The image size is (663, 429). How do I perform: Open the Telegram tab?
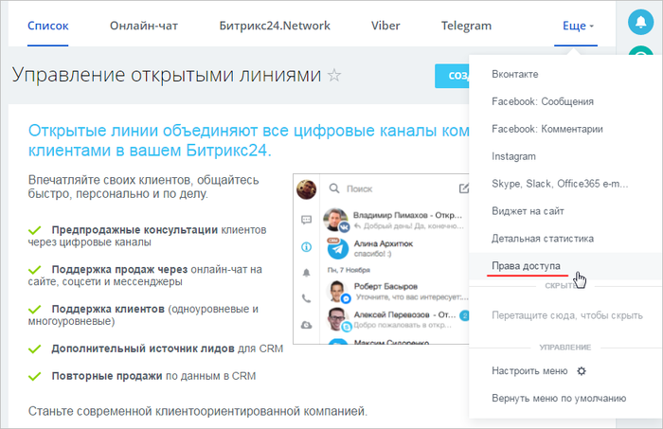466,26
